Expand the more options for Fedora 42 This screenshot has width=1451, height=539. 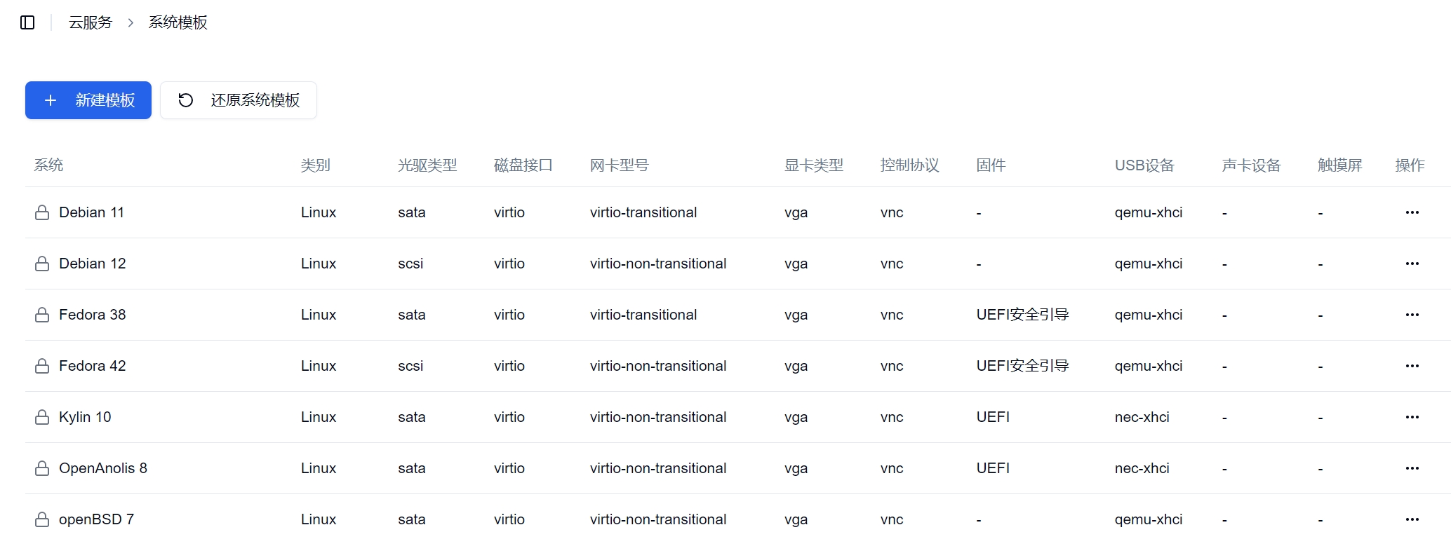1412,366
